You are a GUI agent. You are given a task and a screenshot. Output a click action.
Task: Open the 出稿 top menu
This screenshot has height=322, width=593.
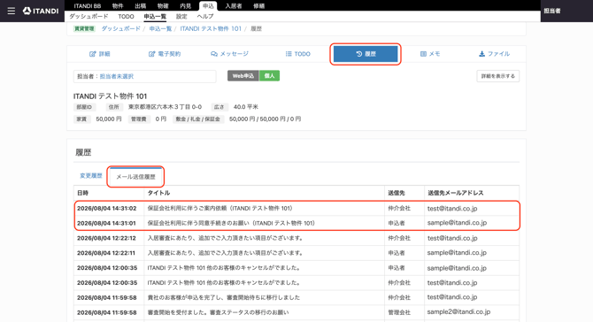point(141,5)
